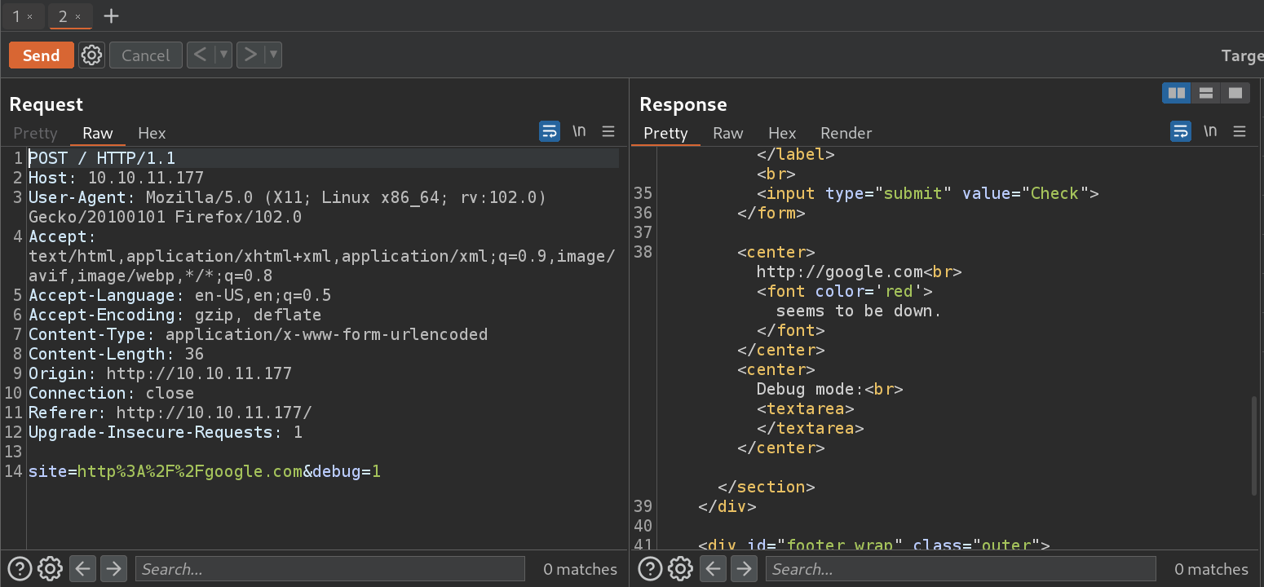Viewport: 1264px width, 587px height.
Task: Select Response Pretty tab
Action: (665, 133)
